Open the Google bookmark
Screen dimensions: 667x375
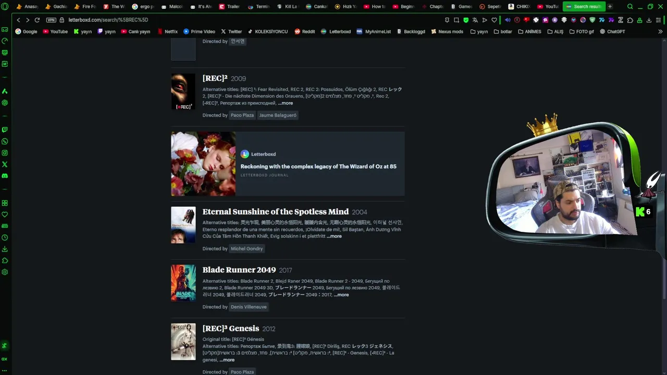pos(26,31)
